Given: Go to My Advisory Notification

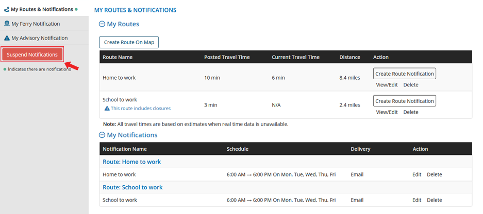Looking at the screenshot, I should coord(39,38).
